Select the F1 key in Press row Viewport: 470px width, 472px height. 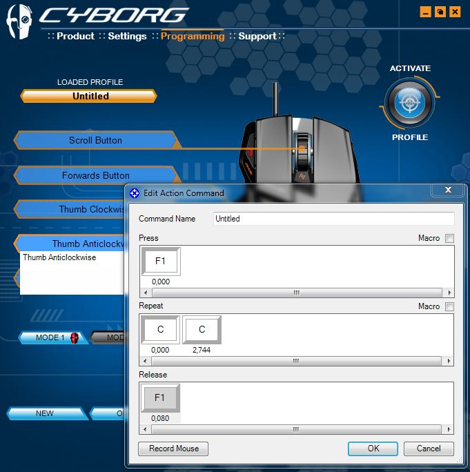pos(160,262)
